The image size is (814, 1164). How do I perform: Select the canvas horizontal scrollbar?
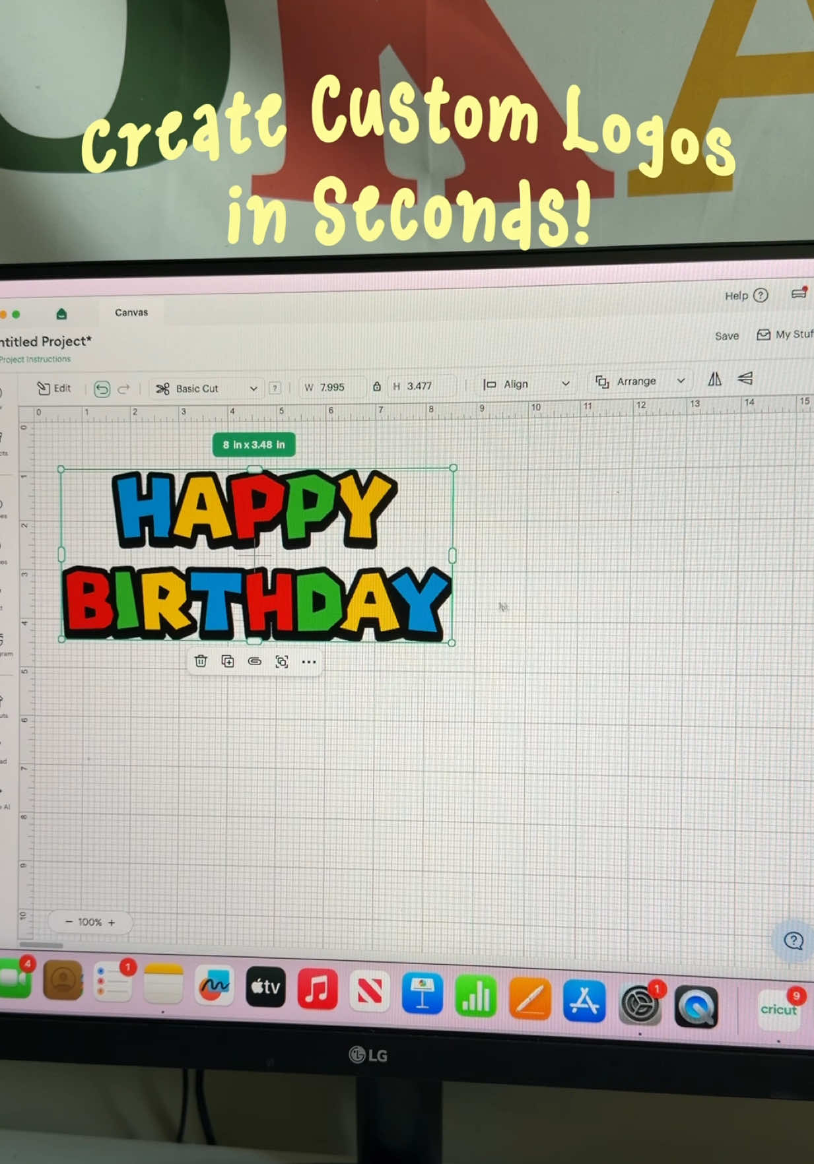pos(42,944)
